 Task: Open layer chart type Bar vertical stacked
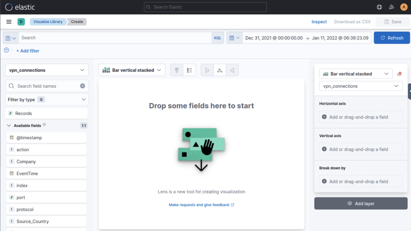pyautogui.click(x=356, y=74)
